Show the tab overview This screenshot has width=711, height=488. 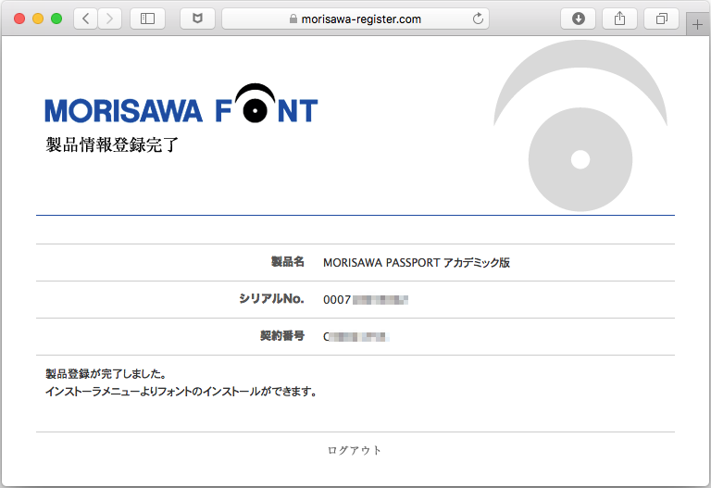coord(661,19)
